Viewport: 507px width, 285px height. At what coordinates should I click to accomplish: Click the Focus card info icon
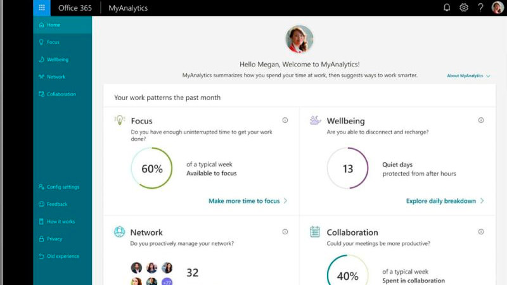pos(285,120)
